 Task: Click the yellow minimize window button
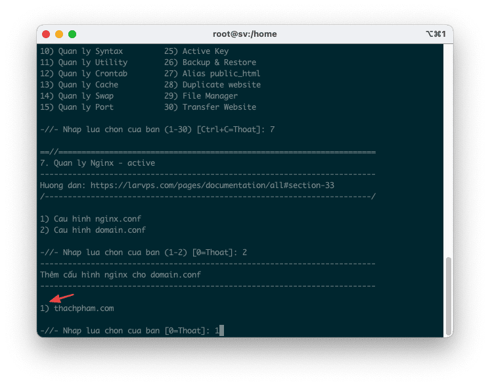(x=59, y=34)
